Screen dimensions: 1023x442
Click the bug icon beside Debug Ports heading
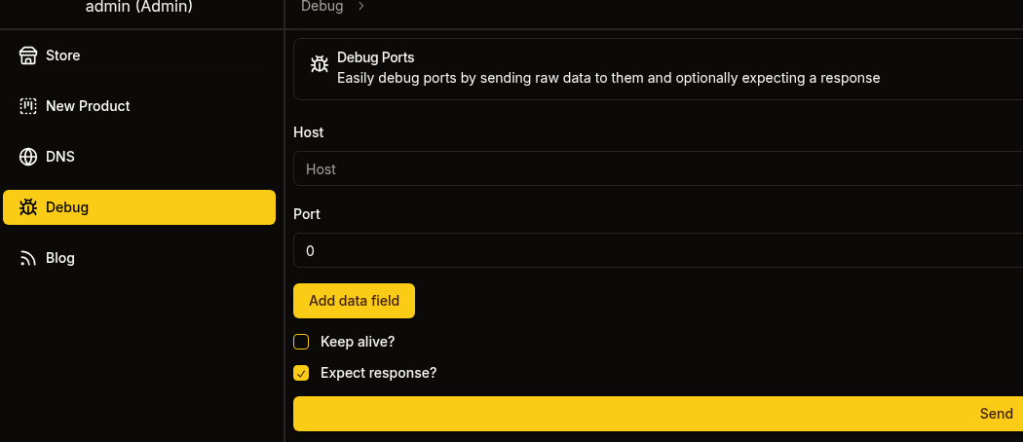(x=320, y=64)
